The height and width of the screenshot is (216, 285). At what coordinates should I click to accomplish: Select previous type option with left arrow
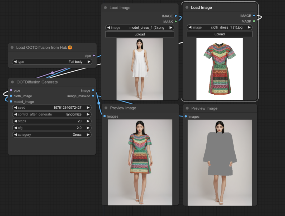(15, 62)
